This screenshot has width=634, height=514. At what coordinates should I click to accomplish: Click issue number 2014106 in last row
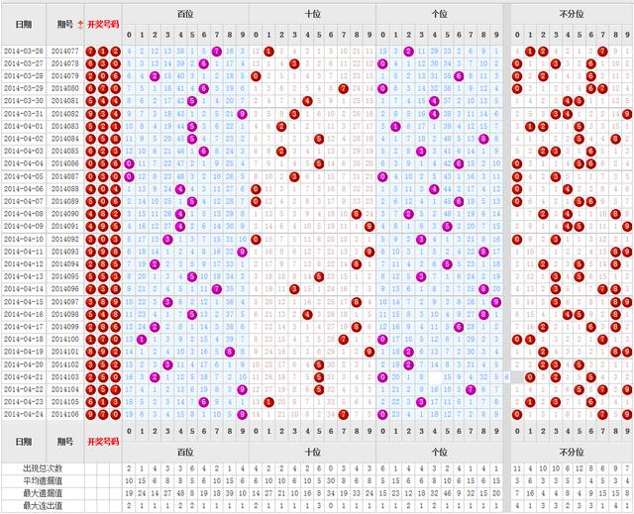point(65,414)
